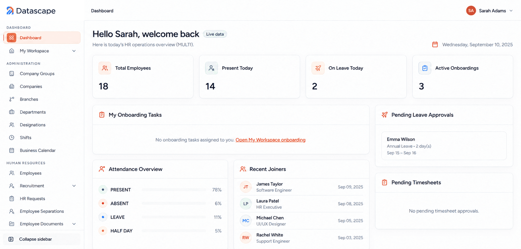
Task: Click the HR Requests clipboard icon
Action: coord(11,198)
